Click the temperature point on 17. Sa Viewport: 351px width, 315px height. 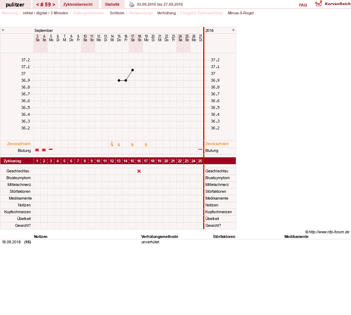click(132, 70)
